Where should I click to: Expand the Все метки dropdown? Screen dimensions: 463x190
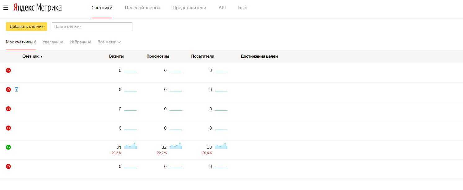pyautogui.click(x=109, y=42)
